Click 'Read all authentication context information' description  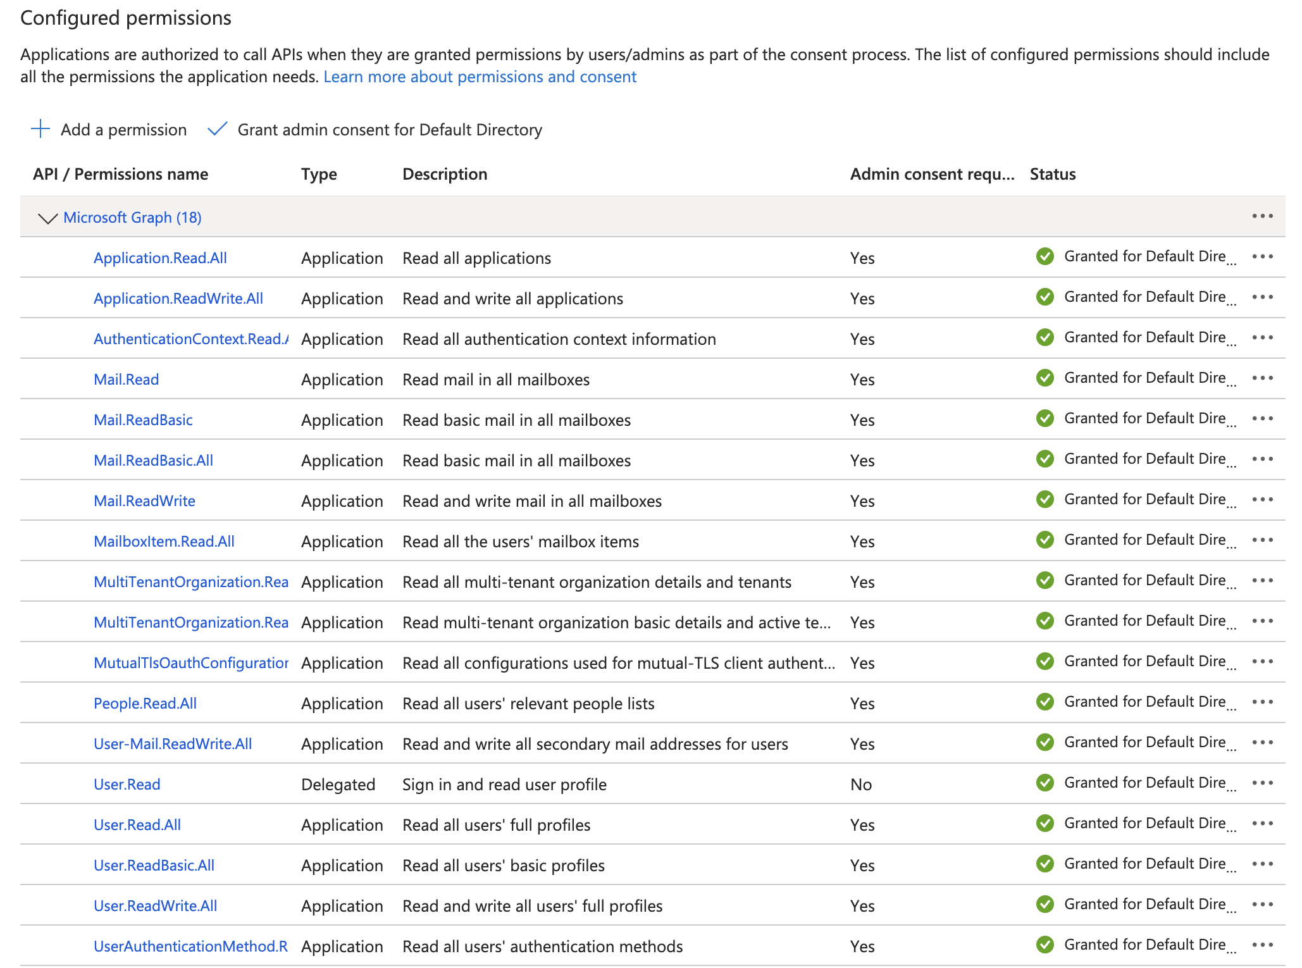tap(559, 339)
